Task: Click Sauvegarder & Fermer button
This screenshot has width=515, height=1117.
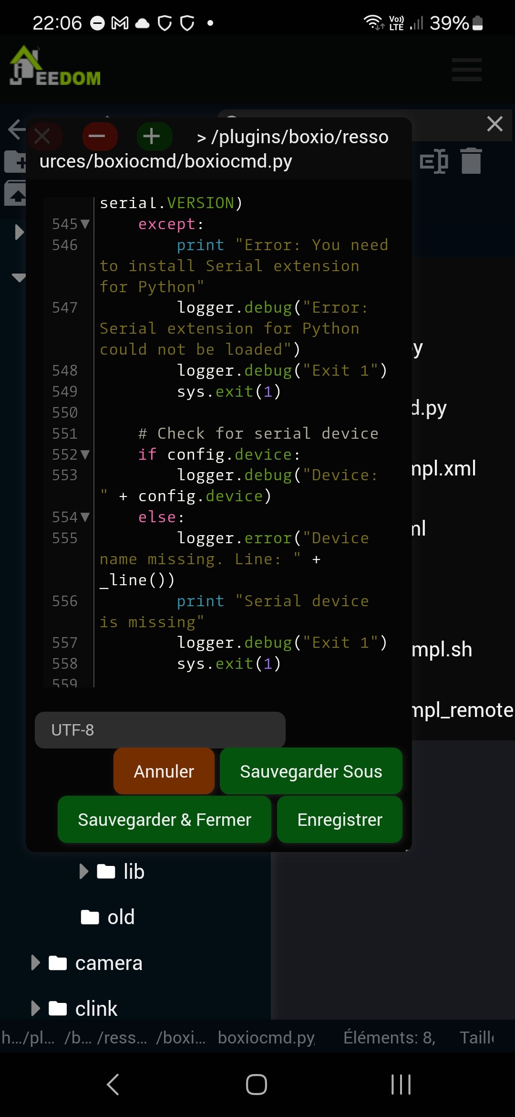Action: (165, 820)
